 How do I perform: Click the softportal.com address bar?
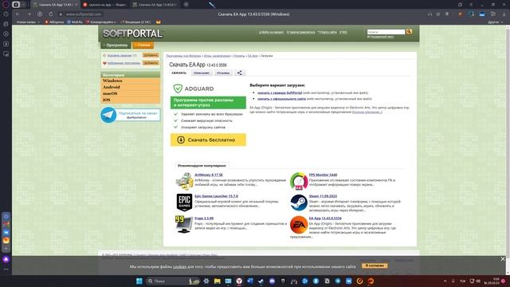point(84,14)
